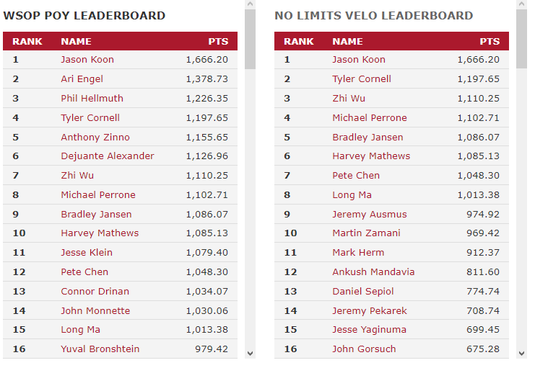This screenshot has width=535, height=368.
Task: Select John Gorsuch ranked sixteenth
Action: 364,349
